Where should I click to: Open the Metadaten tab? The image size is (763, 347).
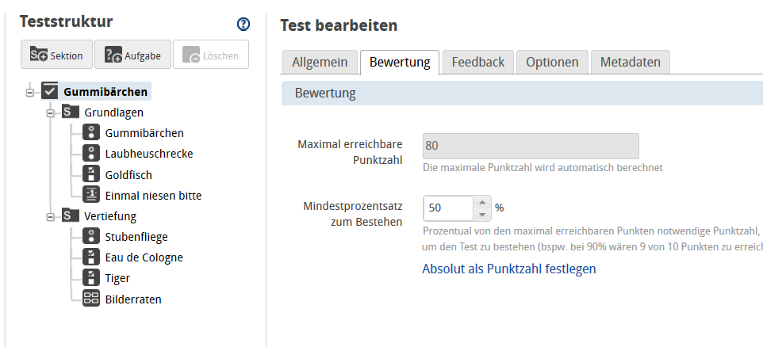coord(631,62)
